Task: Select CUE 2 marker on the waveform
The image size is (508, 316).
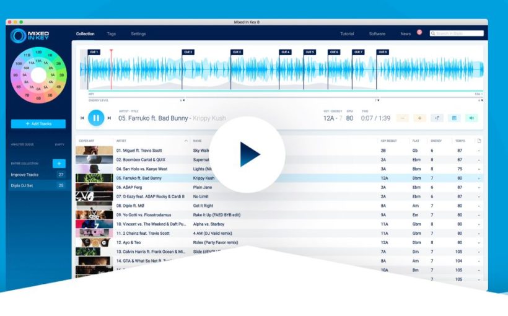Action: pos(188,52)
